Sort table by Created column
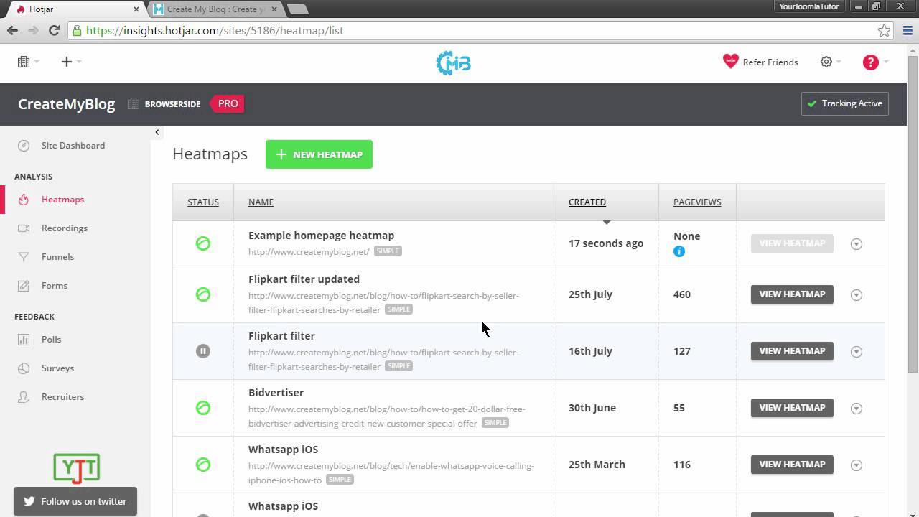This screenshot has height=517, width=919. click(587, 202)
